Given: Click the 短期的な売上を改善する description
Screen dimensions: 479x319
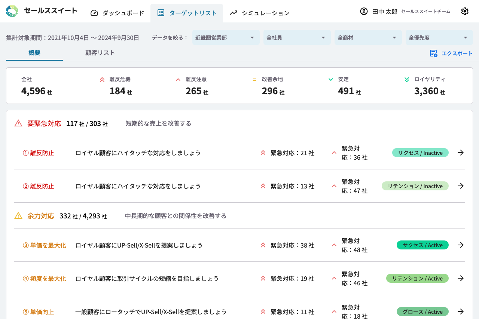Looking at the screenshot, I should coord(159,123).
